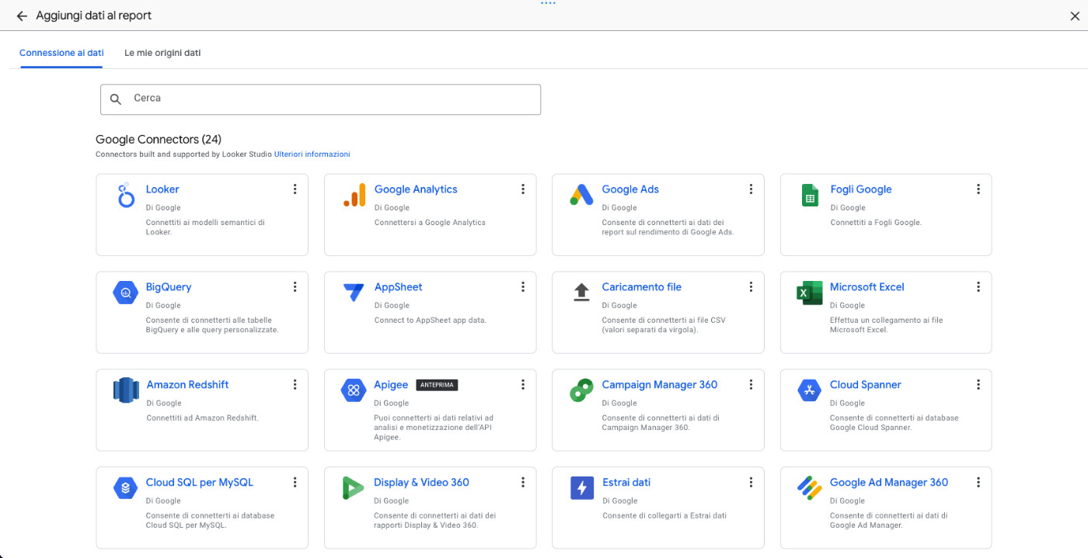
Task: Choose the BigQuery connector title
Action: 169,287
